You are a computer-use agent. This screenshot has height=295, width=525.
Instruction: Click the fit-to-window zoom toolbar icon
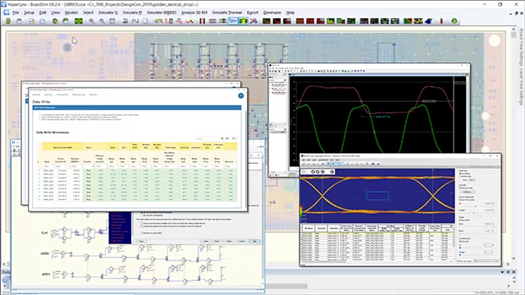112,21
